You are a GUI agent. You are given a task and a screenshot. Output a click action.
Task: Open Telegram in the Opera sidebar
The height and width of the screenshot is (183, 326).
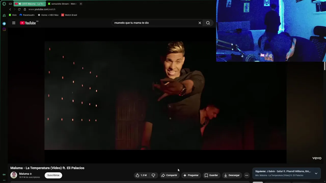point(4,24)
